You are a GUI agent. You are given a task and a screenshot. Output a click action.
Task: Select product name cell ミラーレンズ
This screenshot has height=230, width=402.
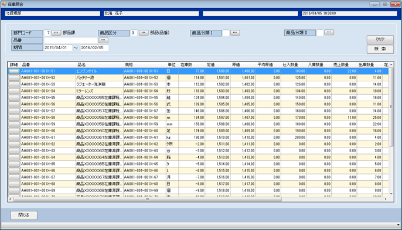coord(100,91)
